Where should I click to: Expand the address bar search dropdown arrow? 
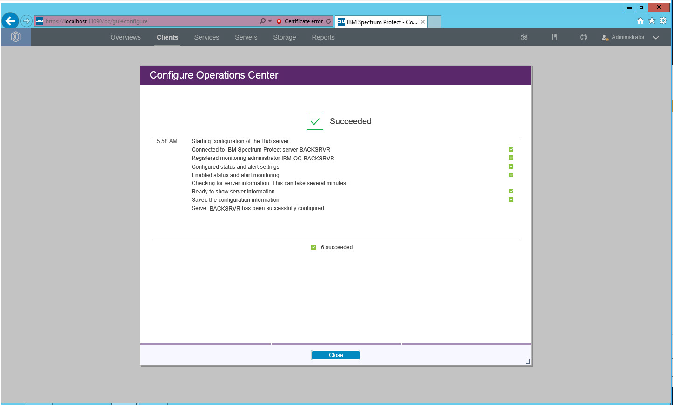[x=270, y=21]
